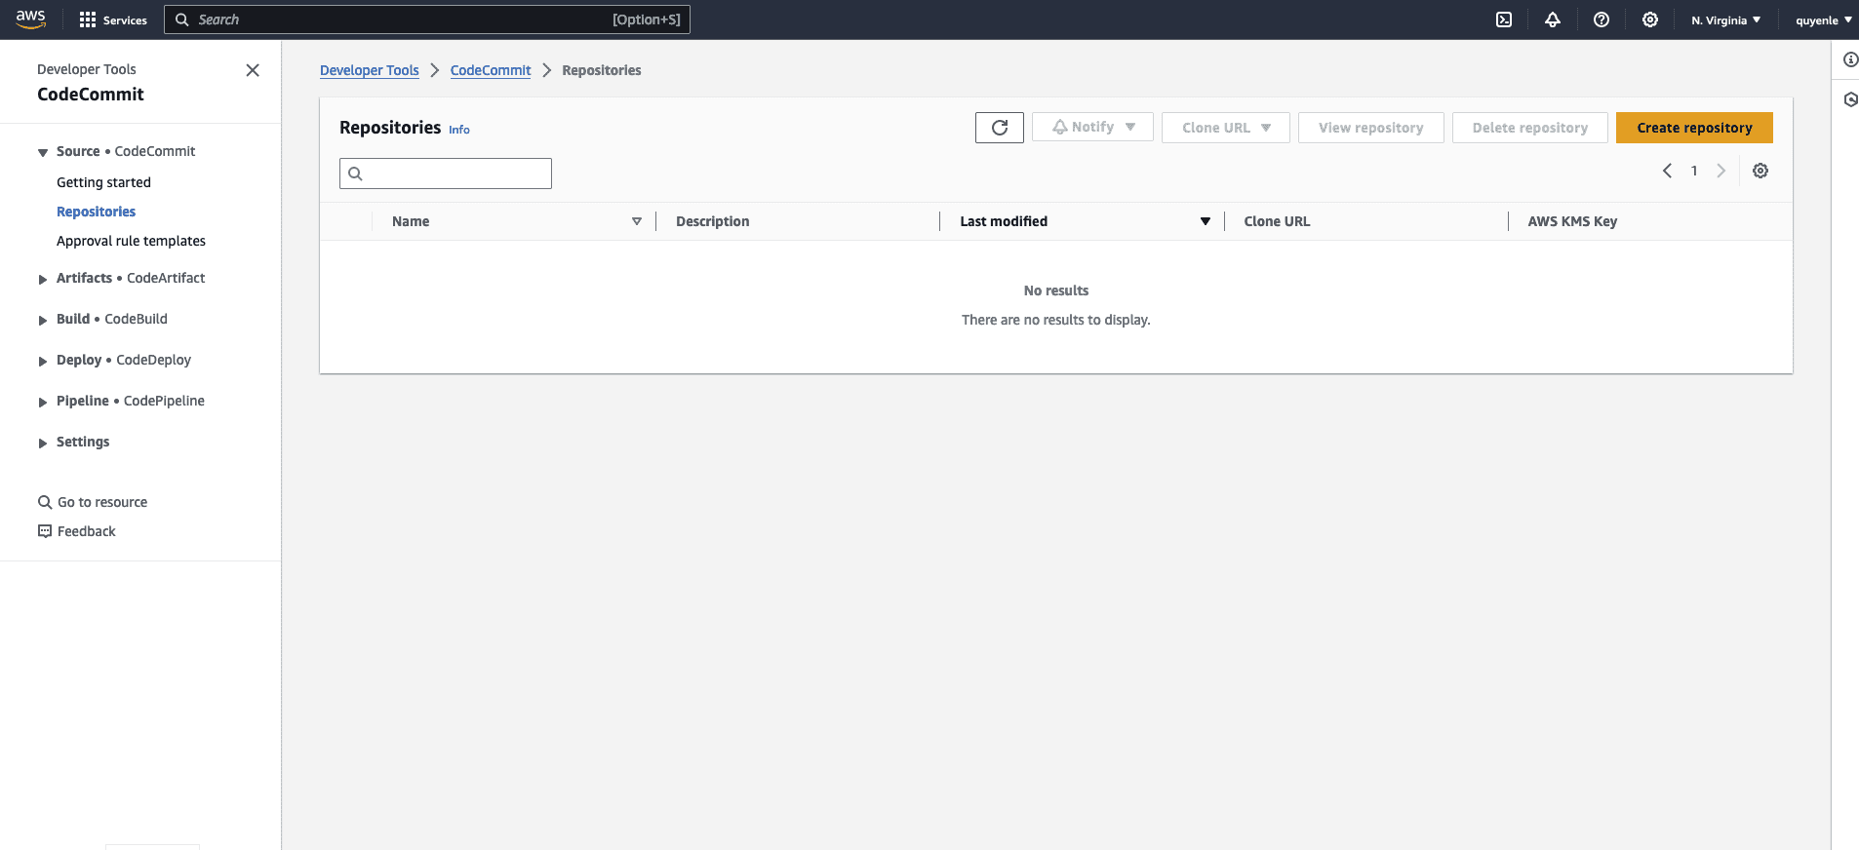The width and height of the screenshot is (1859, 850).
Task: Go to previous page of repositories
Action: coord(1668,171)
